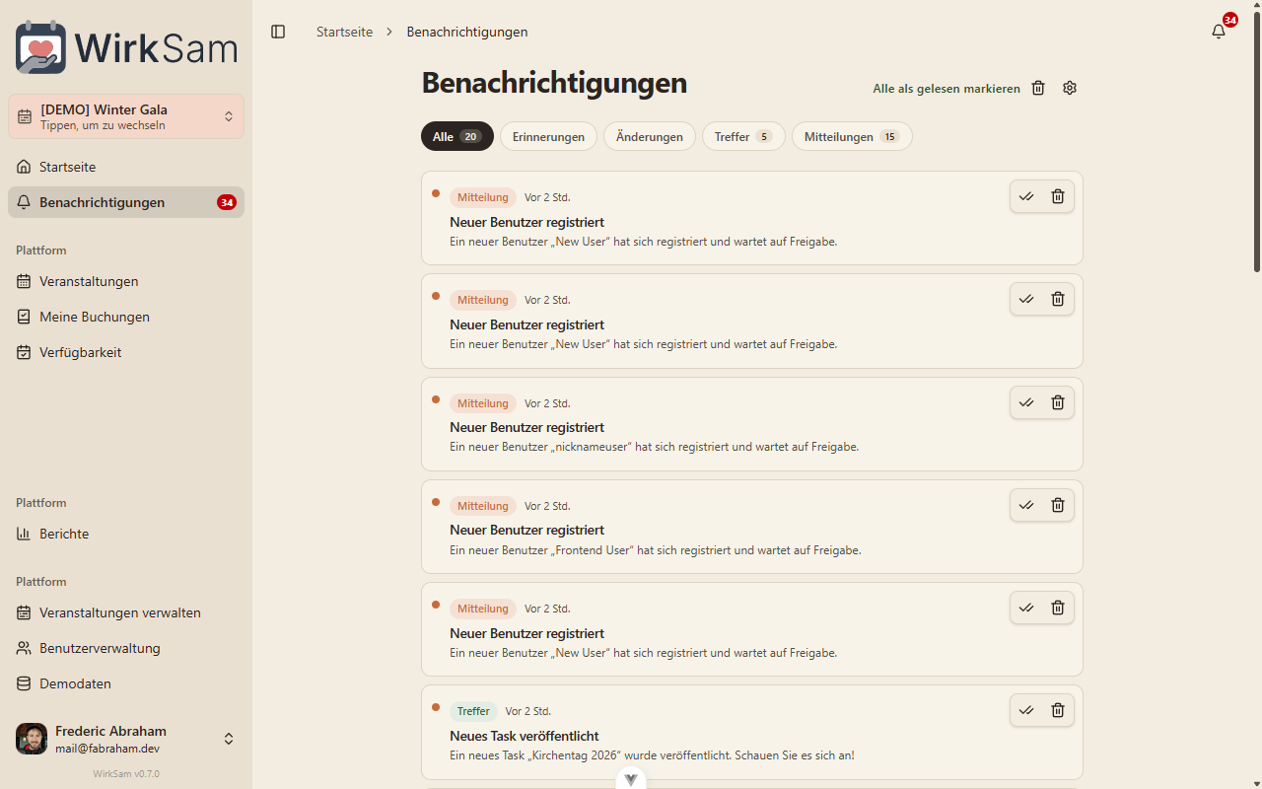
Task: Go to Startseite in the sidebar
Action: (x=126, y=167)
